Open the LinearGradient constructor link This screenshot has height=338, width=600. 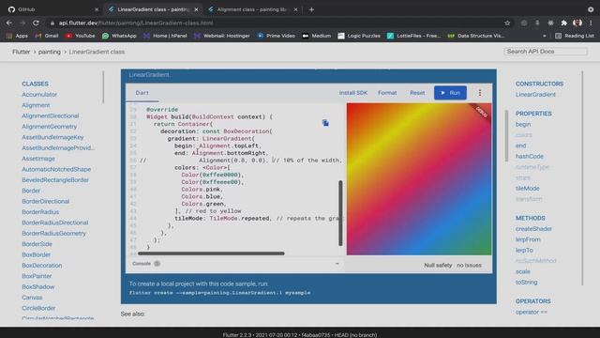pos(535,94)
